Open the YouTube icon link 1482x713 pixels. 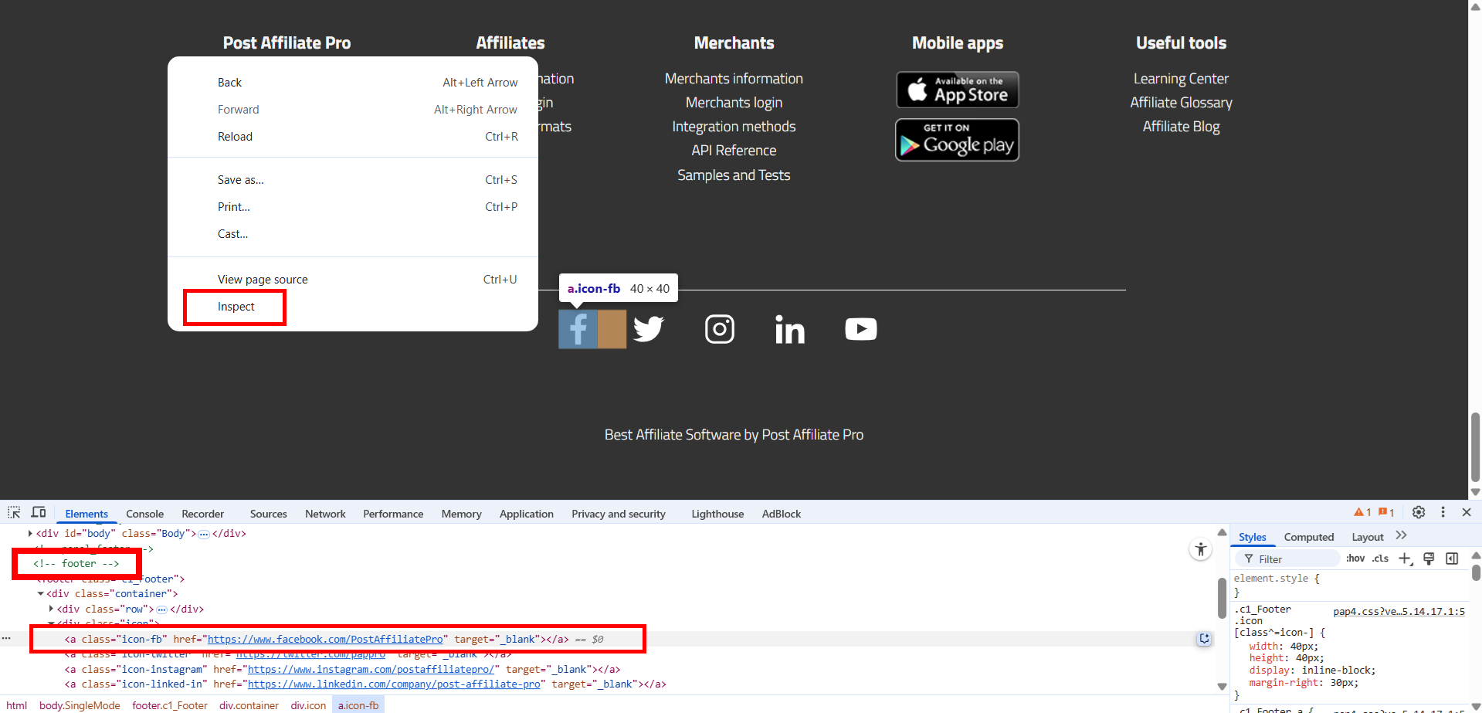[x=861, y=329]
